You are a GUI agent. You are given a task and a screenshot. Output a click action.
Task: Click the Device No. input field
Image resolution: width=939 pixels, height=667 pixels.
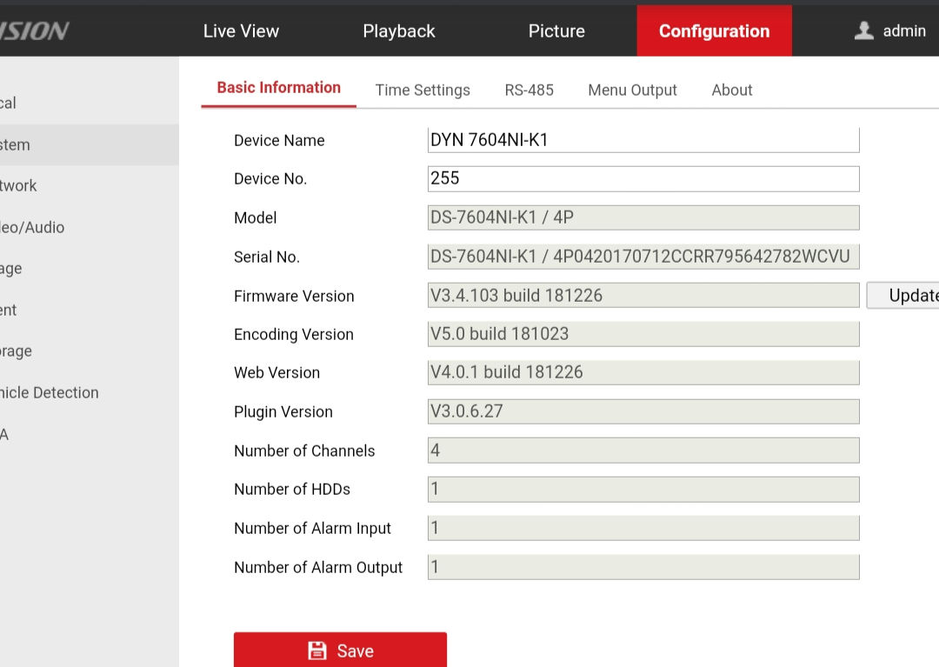(643, 178)
